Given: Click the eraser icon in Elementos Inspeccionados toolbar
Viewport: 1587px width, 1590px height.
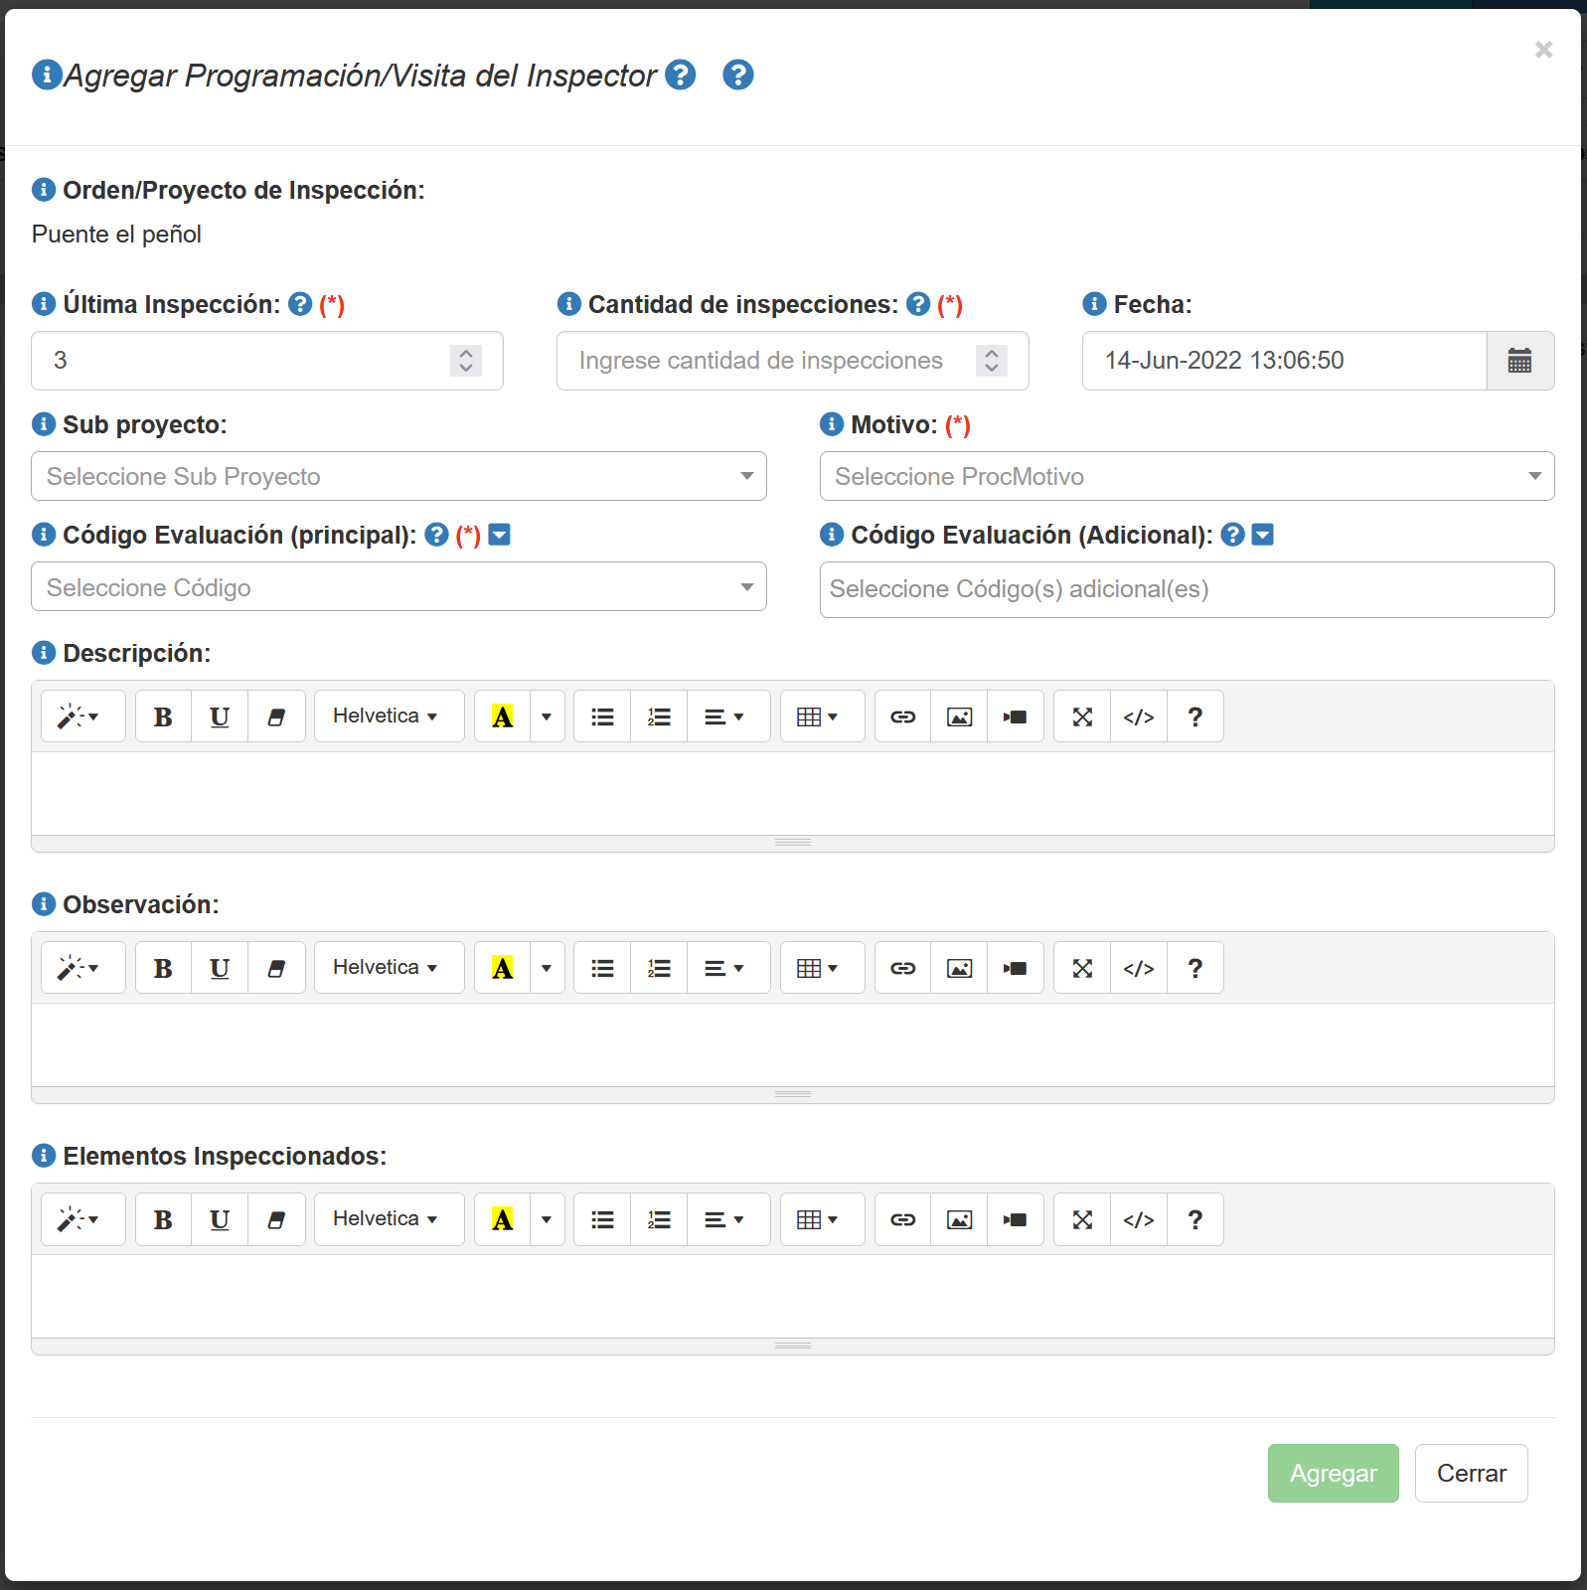Looking at the screenshot, I should pyautogui.click(x=276, y=1219).
